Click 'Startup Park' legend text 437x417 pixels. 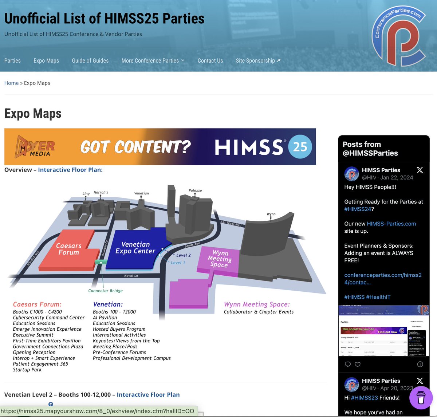tap(27, 370)
